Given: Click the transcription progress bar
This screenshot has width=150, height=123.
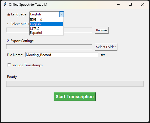Looking at the screenshot, I should pyautogui.click(x=75, y=84).
